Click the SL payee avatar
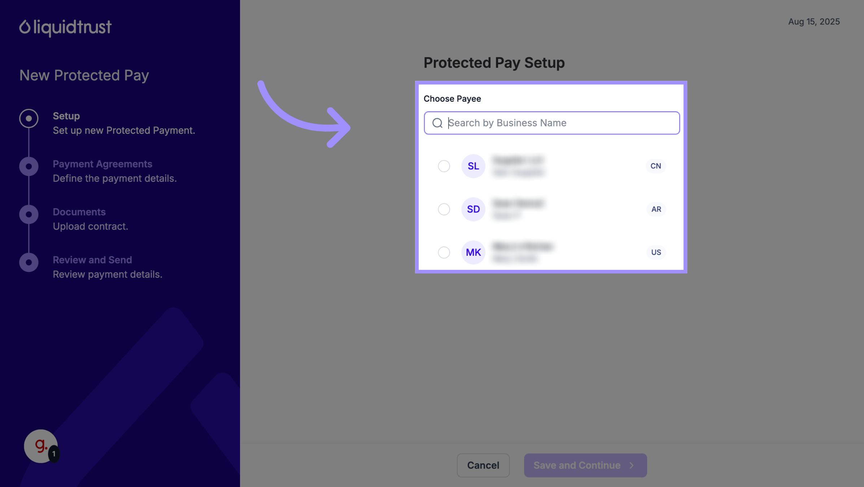 [473, 166]
